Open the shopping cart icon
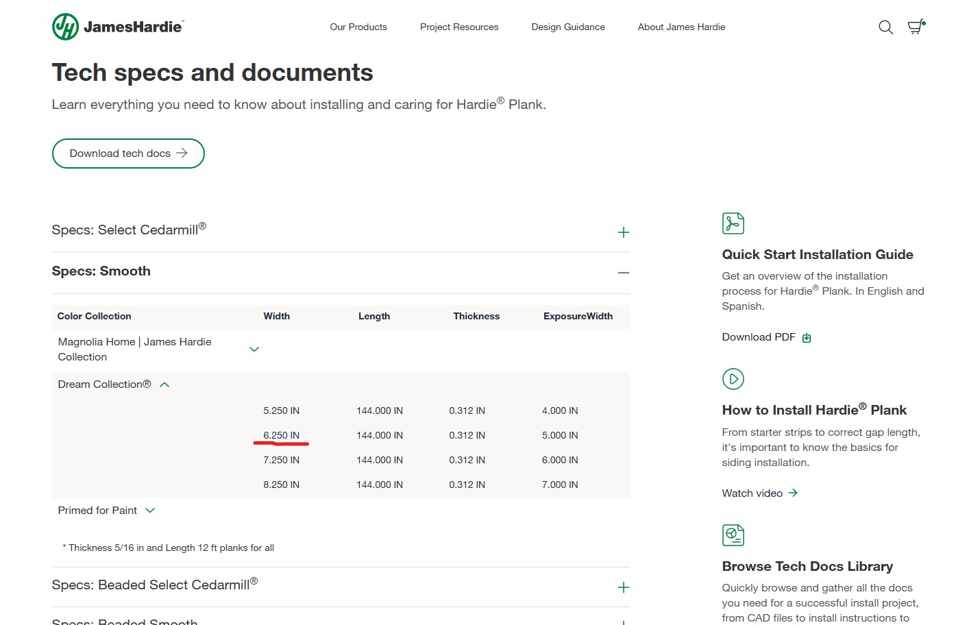 (916, 27)
